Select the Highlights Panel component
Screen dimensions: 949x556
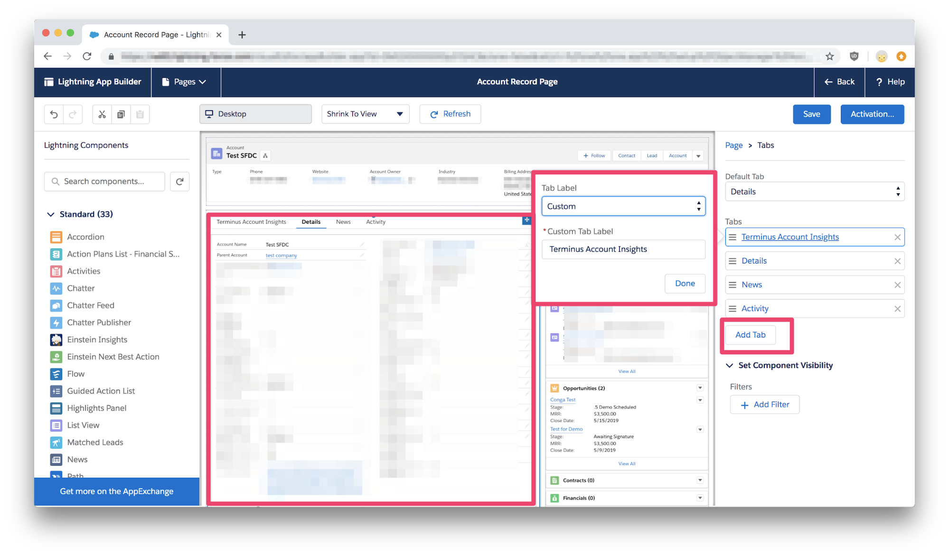tap(88, 408)
